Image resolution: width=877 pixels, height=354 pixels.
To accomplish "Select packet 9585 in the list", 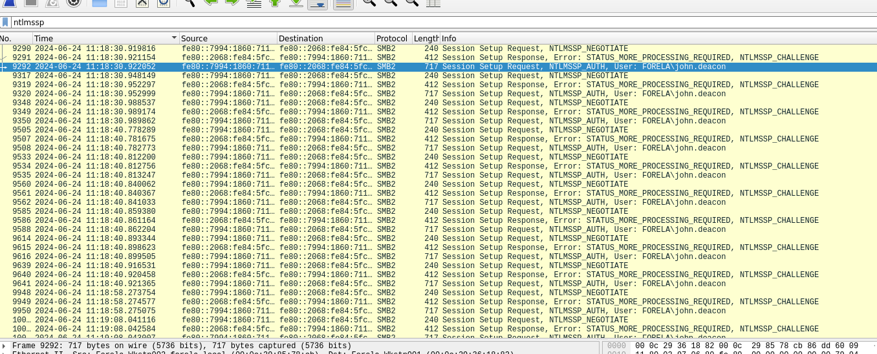I will (438, 211).
